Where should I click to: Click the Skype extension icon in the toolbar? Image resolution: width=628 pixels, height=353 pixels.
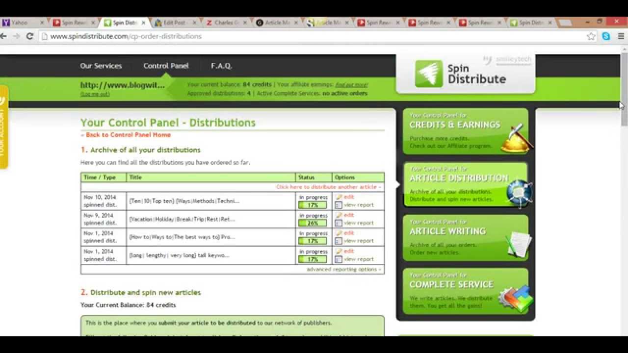pos(606,36)
